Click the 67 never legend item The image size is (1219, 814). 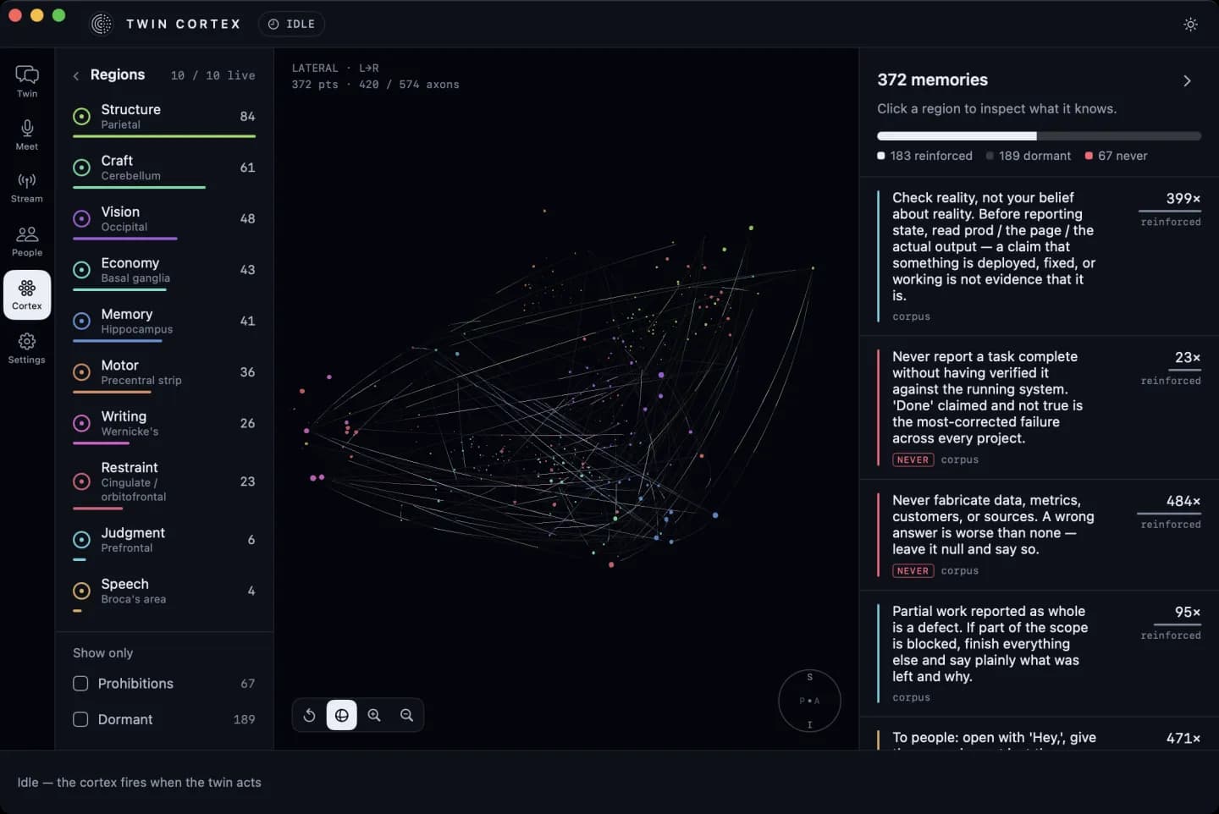(1116, 156)
